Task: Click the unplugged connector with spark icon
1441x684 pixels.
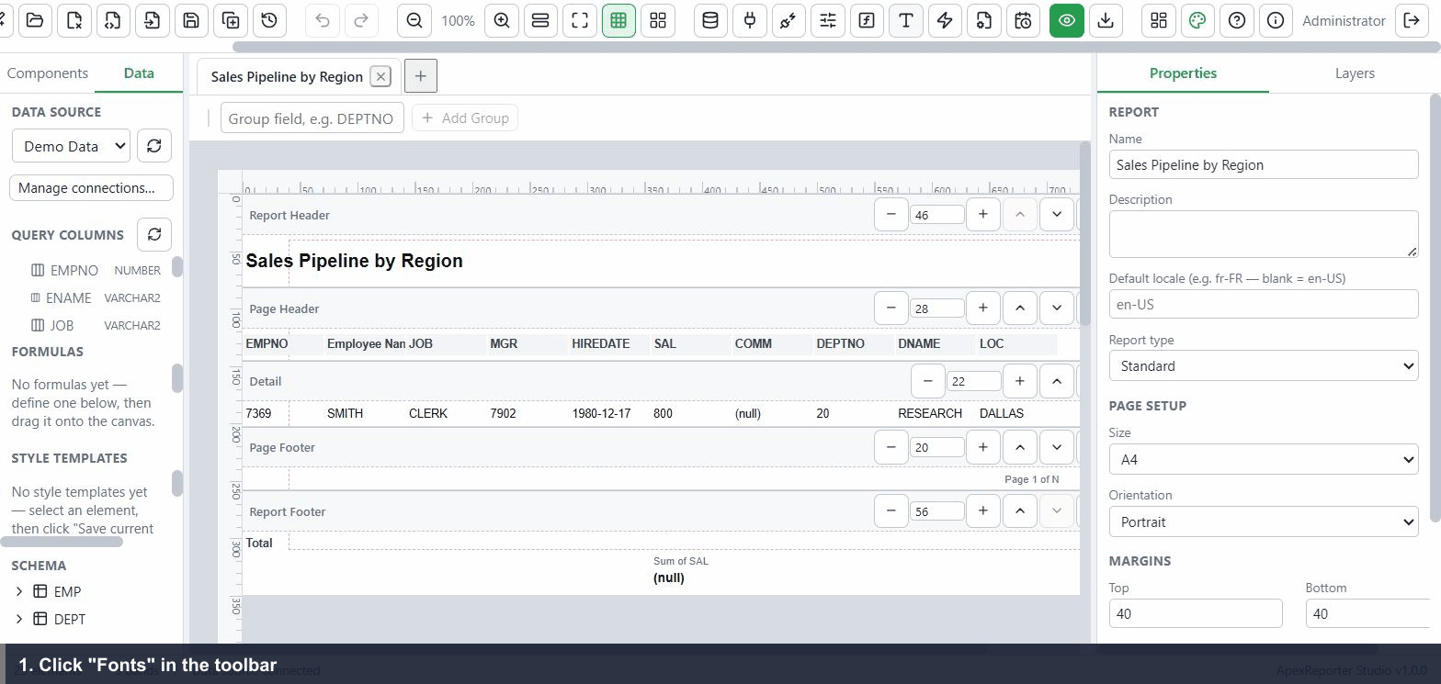Action: [x=789, y=20]
